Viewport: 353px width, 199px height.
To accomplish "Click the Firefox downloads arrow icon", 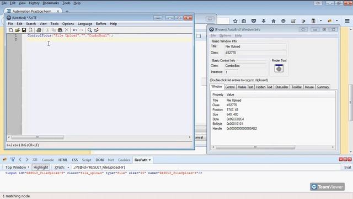I will [264, 21].
